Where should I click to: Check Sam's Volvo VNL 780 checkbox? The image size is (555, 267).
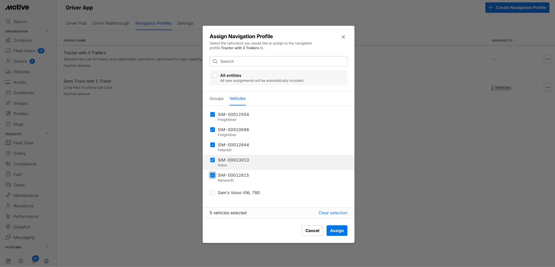(x=213, y=193)
